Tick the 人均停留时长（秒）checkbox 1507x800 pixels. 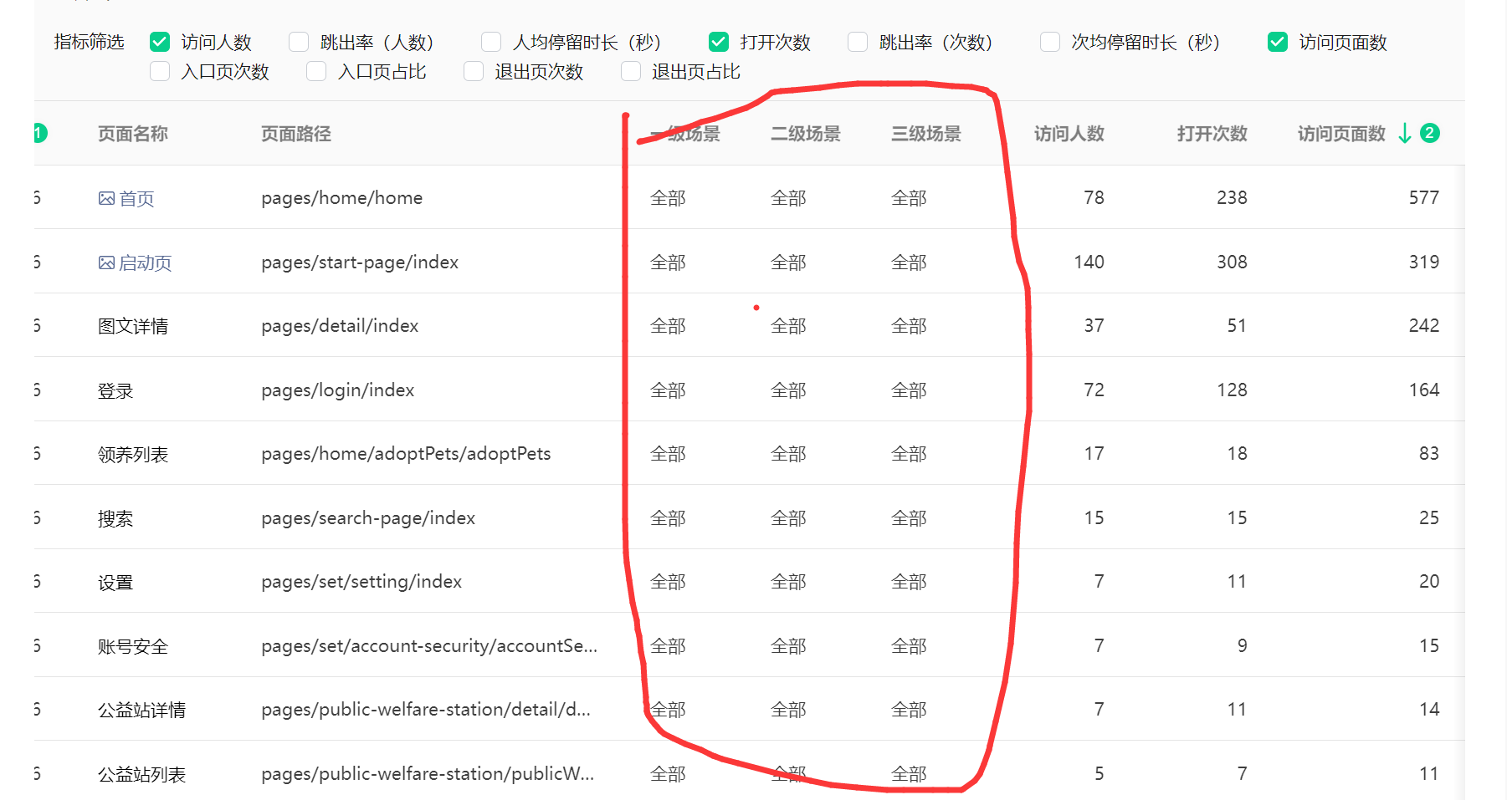click(x=491, y=42)
